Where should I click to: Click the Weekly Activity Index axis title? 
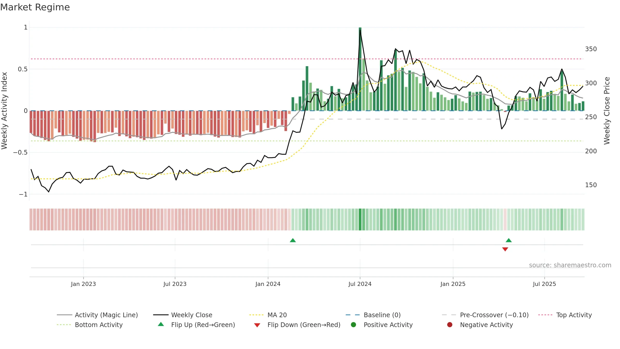4,111
